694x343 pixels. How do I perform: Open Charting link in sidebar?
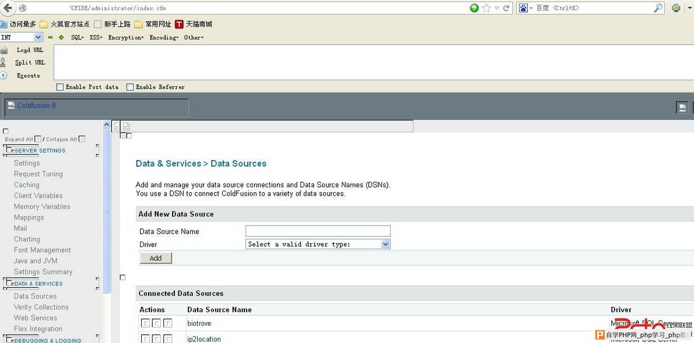(27, 239)
